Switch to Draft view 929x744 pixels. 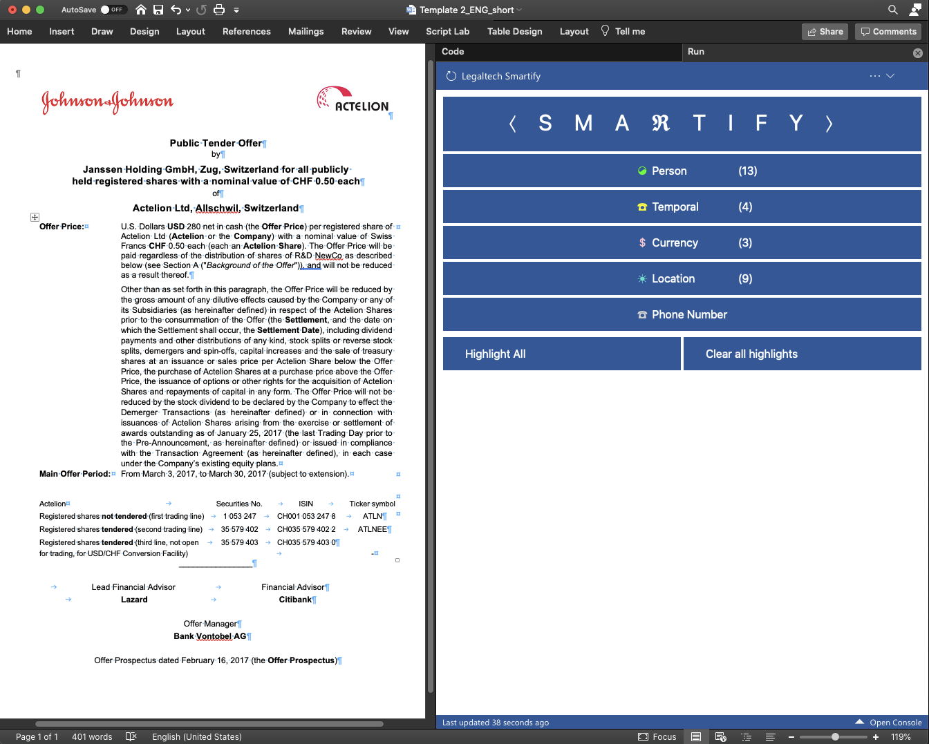(771, 736)
